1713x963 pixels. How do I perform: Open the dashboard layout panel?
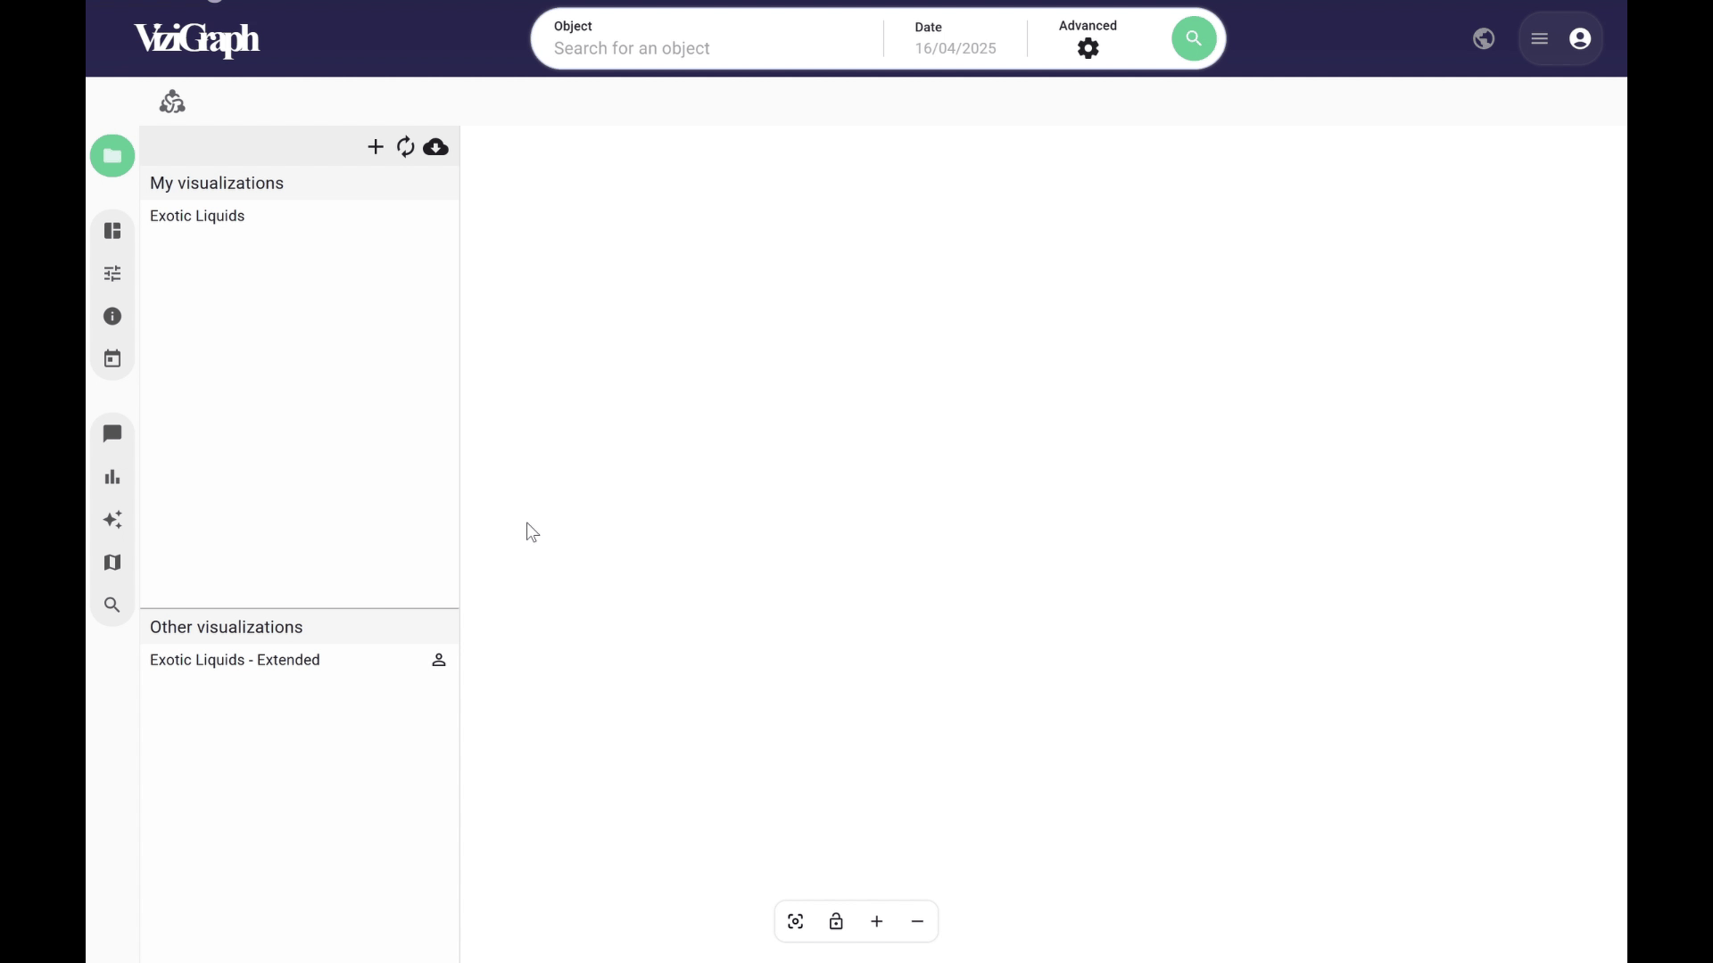112,230
